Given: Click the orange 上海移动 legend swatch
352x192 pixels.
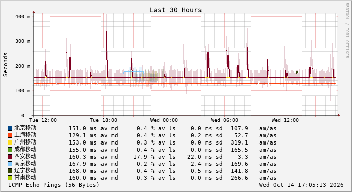Looking at the screenshot, I should [x=10, y=135].
